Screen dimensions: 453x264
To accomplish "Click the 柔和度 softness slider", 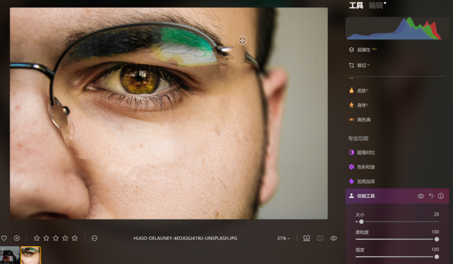I will (397, 239).
